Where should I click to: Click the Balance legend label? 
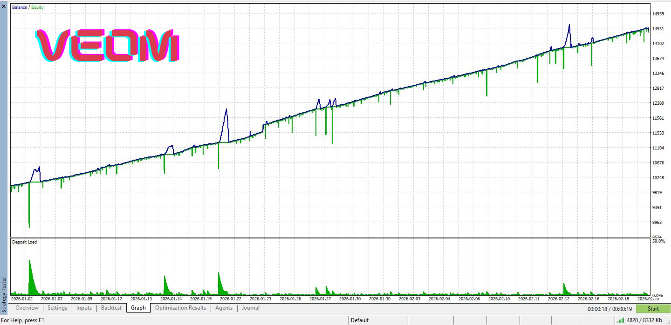pos(20,7)
